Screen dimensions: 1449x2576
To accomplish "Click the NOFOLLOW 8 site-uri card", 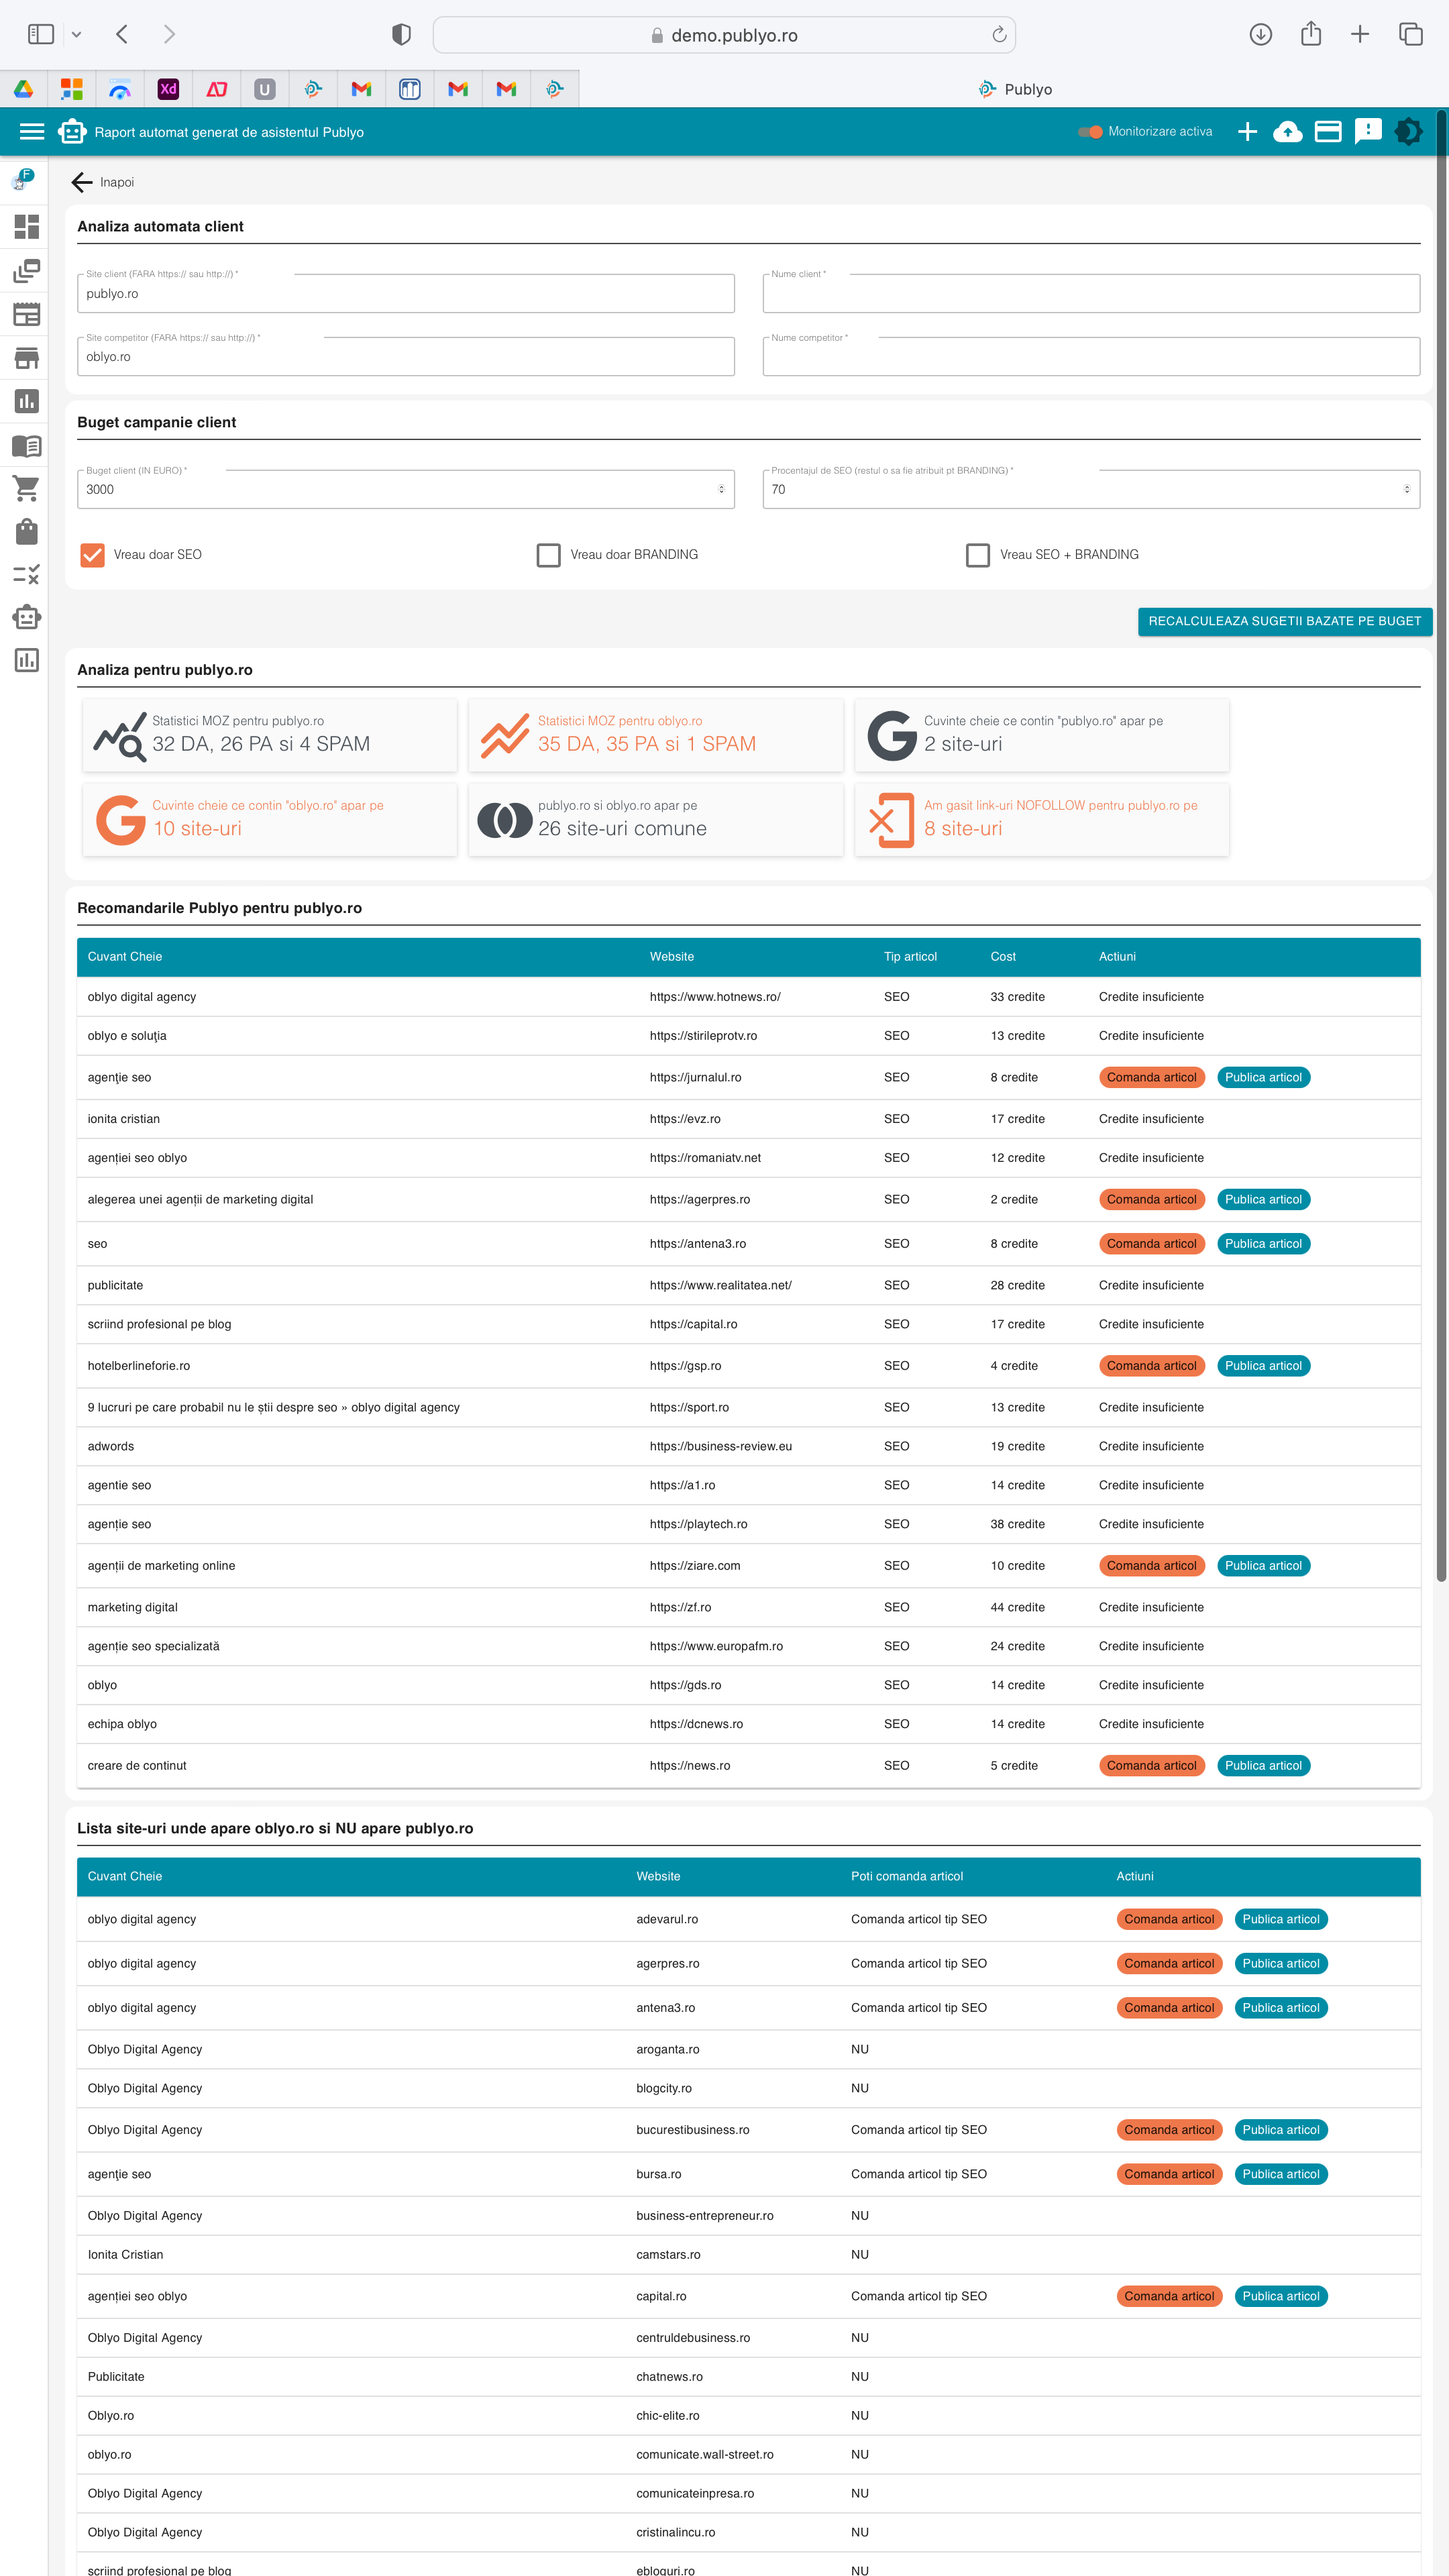I will point(1042,820).
